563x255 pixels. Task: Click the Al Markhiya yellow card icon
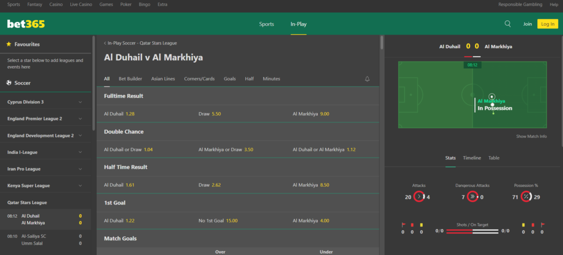tap(523, 225)
